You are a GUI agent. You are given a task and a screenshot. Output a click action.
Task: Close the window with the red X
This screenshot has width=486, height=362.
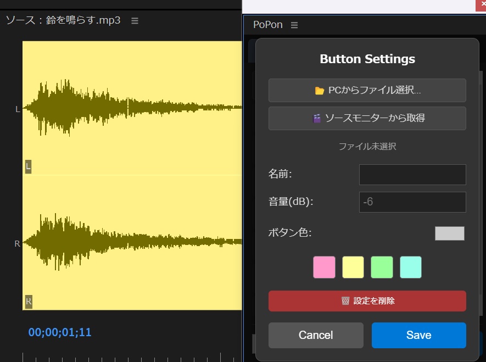(x=483, y=4)
